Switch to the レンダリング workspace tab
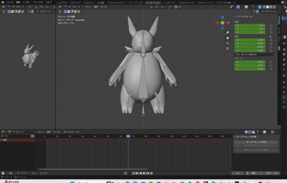 169,3
